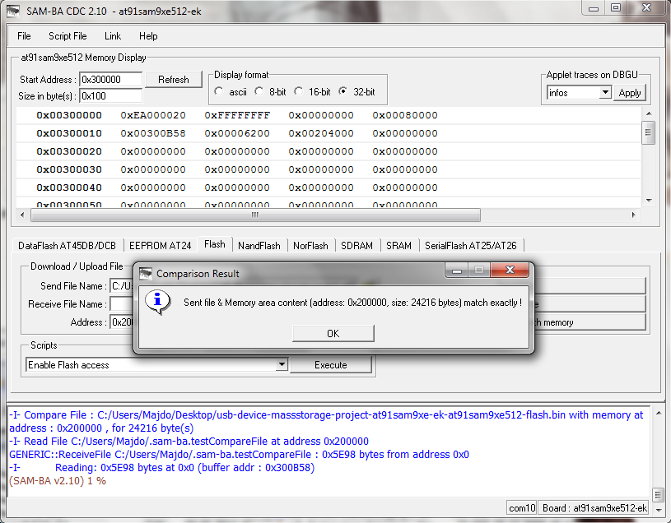Maximize the SAM-BA main window
This screenshot has width=671, height=523.
615,8
